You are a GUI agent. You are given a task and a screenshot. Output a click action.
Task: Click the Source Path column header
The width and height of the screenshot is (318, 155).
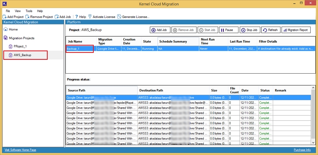(102, 90)
